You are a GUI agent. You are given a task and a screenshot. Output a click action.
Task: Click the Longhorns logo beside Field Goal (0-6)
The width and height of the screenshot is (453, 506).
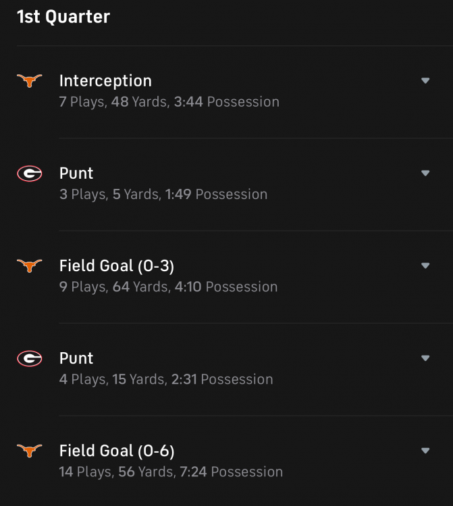tap(29, 451)
